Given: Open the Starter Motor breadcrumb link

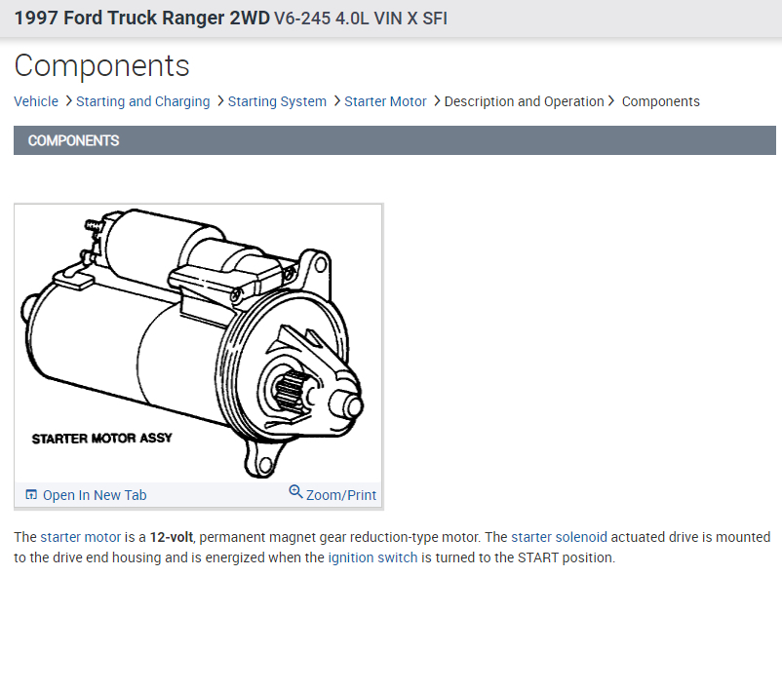Looking at the screenshot, I should click(385, 101).
